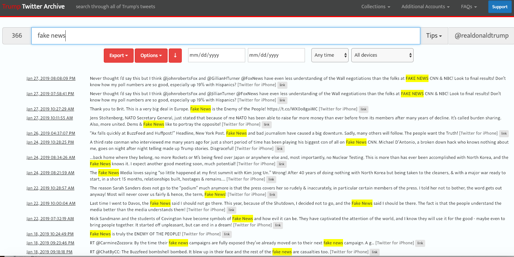Screen dimensions: 514x257
Task: Open the Collections menu
Action: pos(376,7)
